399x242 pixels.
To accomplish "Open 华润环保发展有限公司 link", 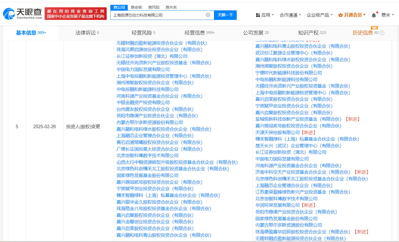I will [278, 205].
